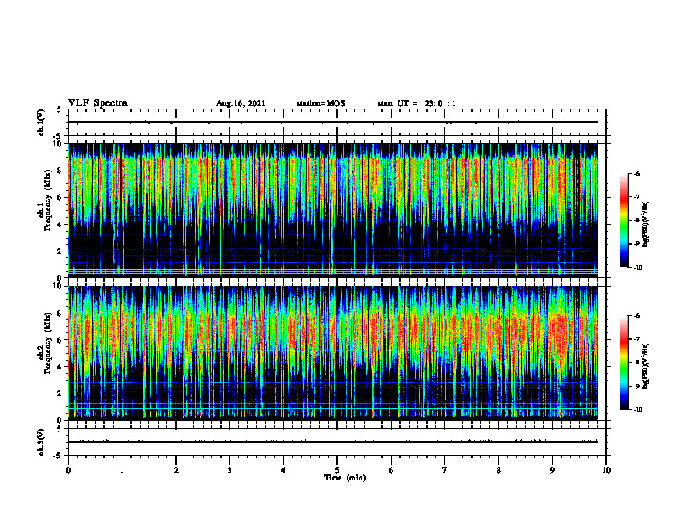This screenshot has height=527, width=683.
Task: Click the ch.1 voltage trace line
Action: 333,122
